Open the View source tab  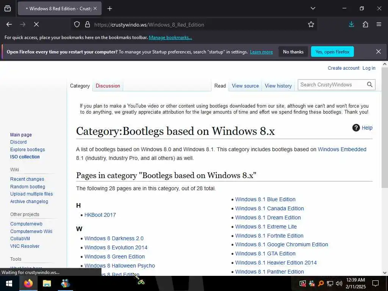point(245,86)
